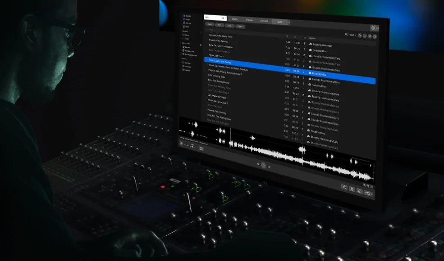Viewport: 444px width, 261px height.
Task: Switch to the Airplane search tab
Action: pyautogui.click(x=249, y=20)
